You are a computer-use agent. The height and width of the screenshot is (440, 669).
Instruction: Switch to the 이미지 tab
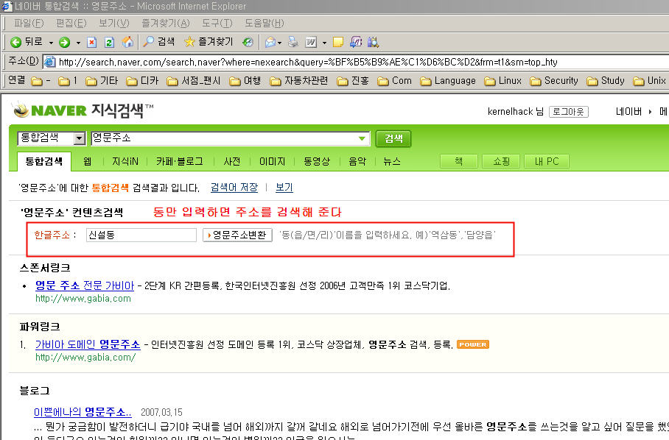[272, 161]
